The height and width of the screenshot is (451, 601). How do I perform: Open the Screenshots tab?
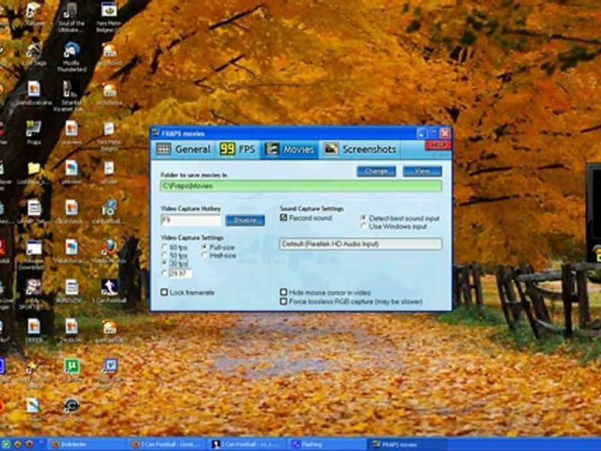tap(359, 149)
